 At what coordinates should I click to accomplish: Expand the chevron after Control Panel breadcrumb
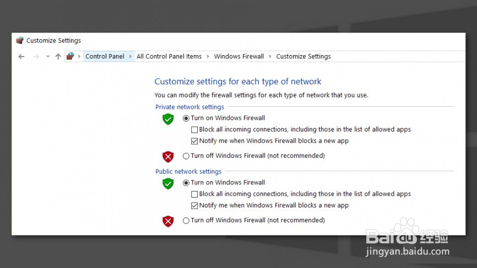[x=131, y=56]
